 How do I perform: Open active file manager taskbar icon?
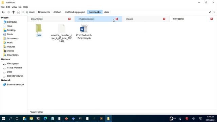pos(108,119)
